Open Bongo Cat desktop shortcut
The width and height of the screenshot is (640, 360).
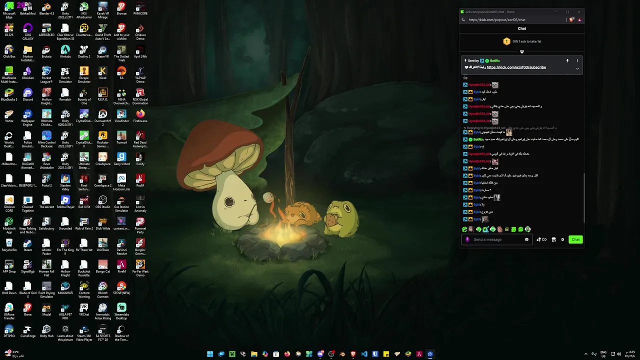pos(102,266)
